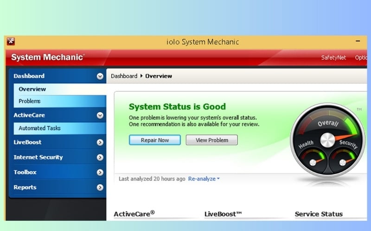Click the Service Status heading
This screenshot has height=231, width=371.
tap(319, 214)
